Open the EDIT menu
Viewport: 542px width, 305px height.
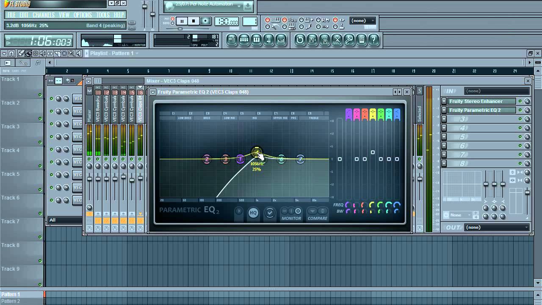24,15
